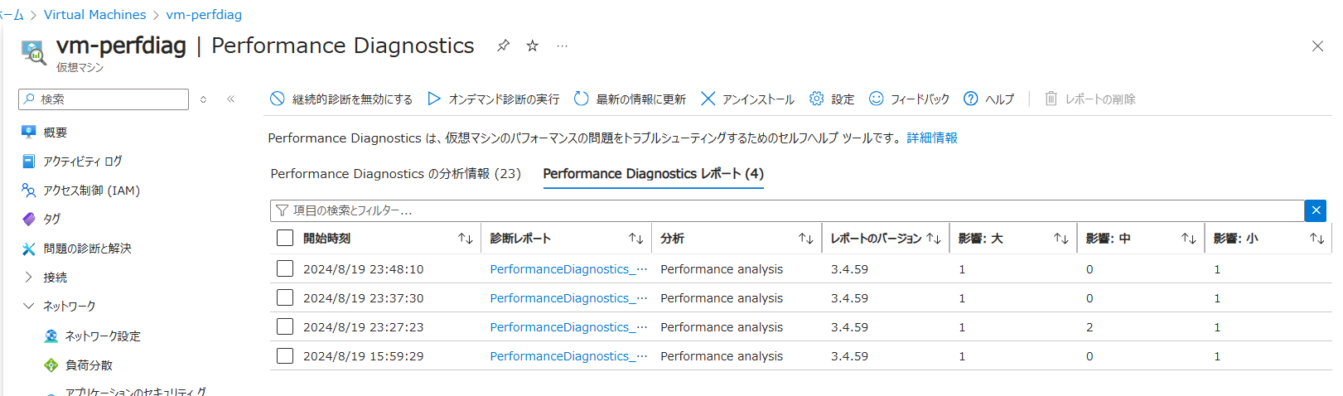Open the 詳細情報 link
This screenshot has height=396, width=1343.
(x=932, y=138)
